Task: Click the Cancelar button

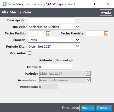Action: (104, 108)
